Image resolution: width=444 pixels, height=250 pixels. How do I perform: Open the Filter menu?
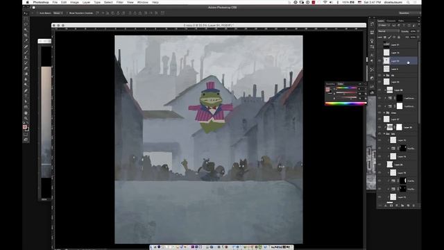pos(120,2)
